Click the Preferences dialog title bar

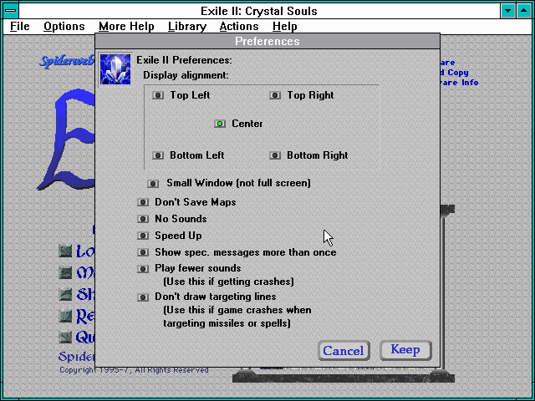coord(267,41)
